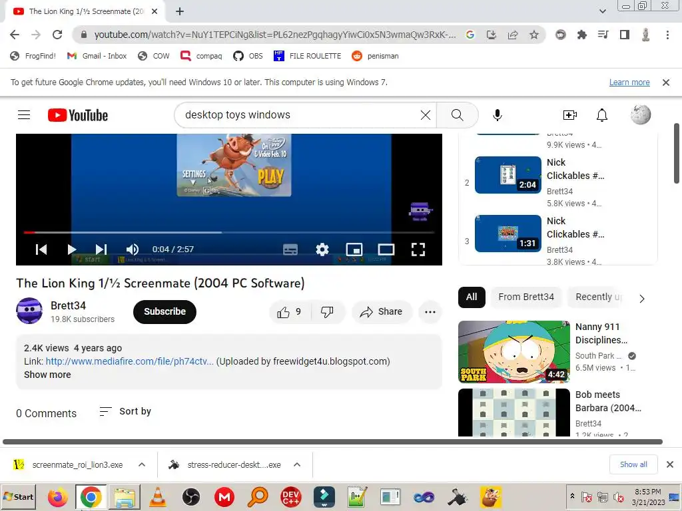Screen dimensions: 682x511
Task: Dismiss the Chrome update infobar
Action: click(x=666, y=83)
